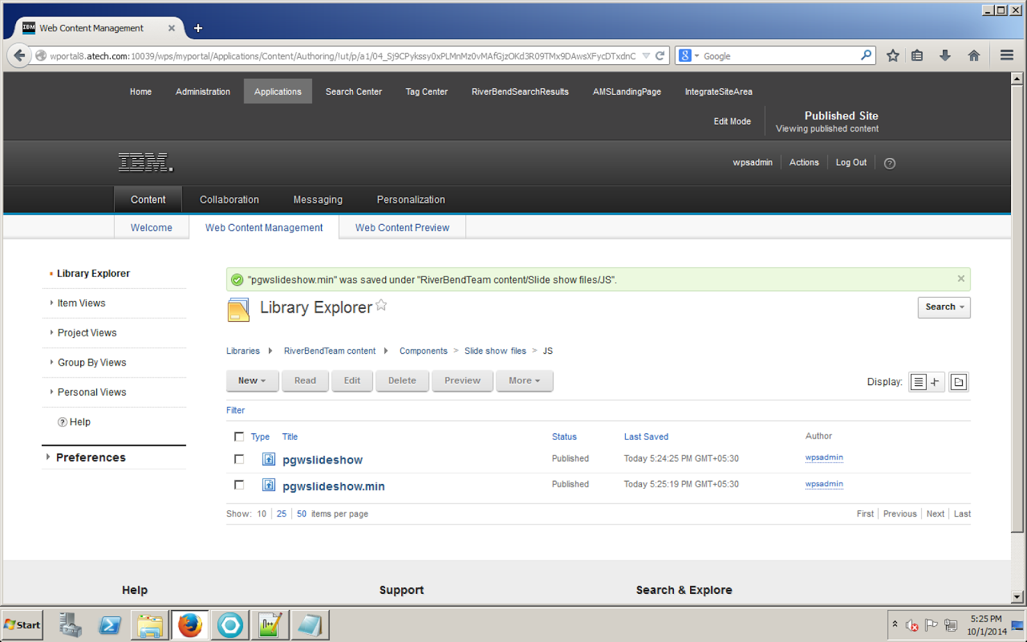Open Firefox from the taskbar
The image size is (1027, 642).
point(190,625)
